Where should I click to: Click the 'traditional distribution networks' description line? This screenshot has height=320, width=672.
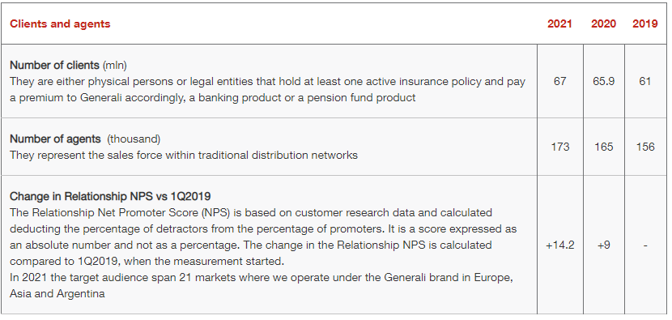tap(184, 155)
